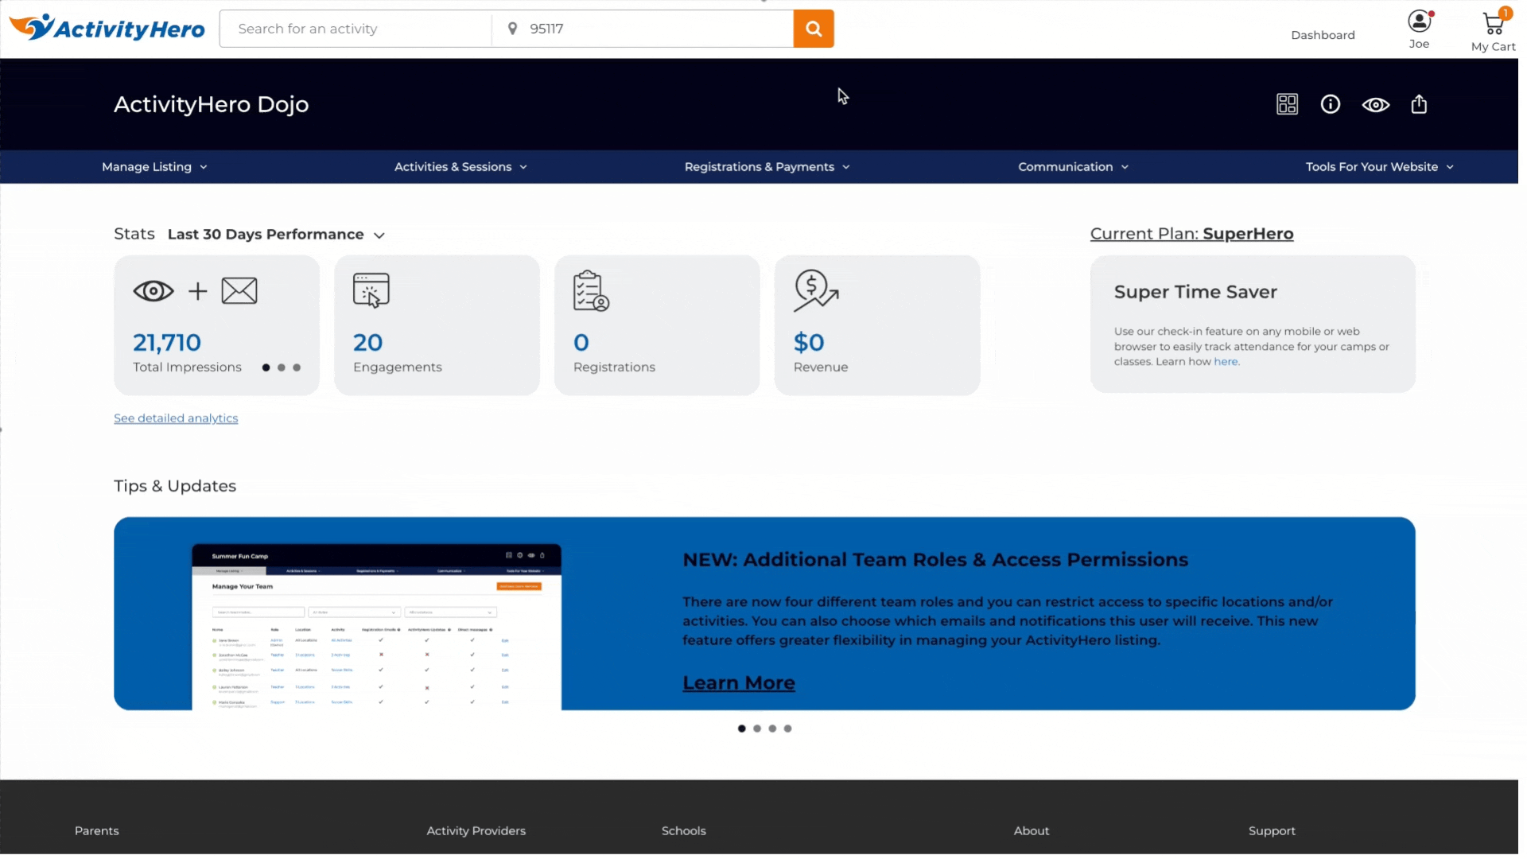Click the share upload icon

[1419, 104]
